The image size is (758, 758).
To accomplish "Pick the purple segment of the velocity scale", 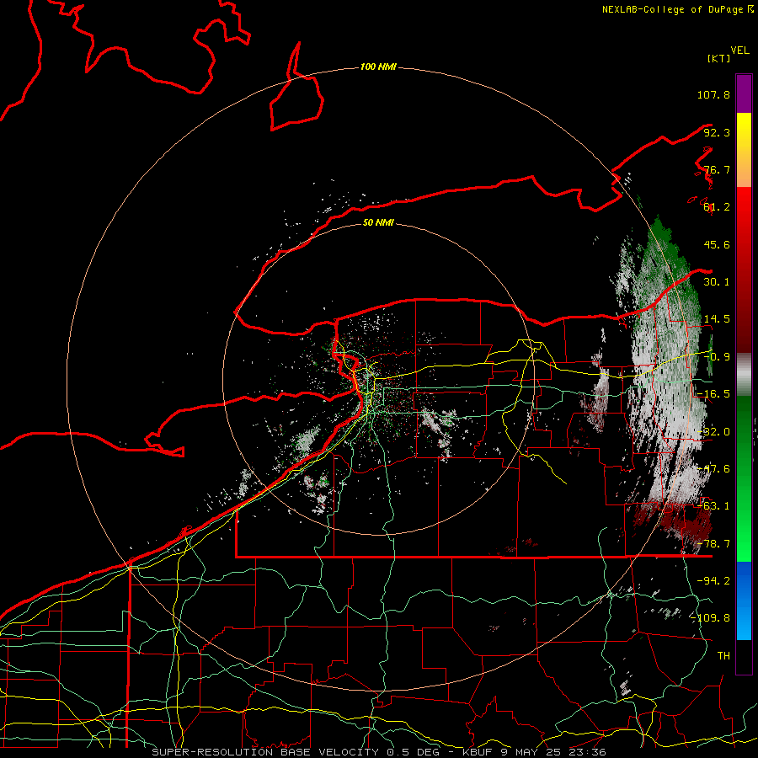I will pyautogui.click(x=744, y=93).
